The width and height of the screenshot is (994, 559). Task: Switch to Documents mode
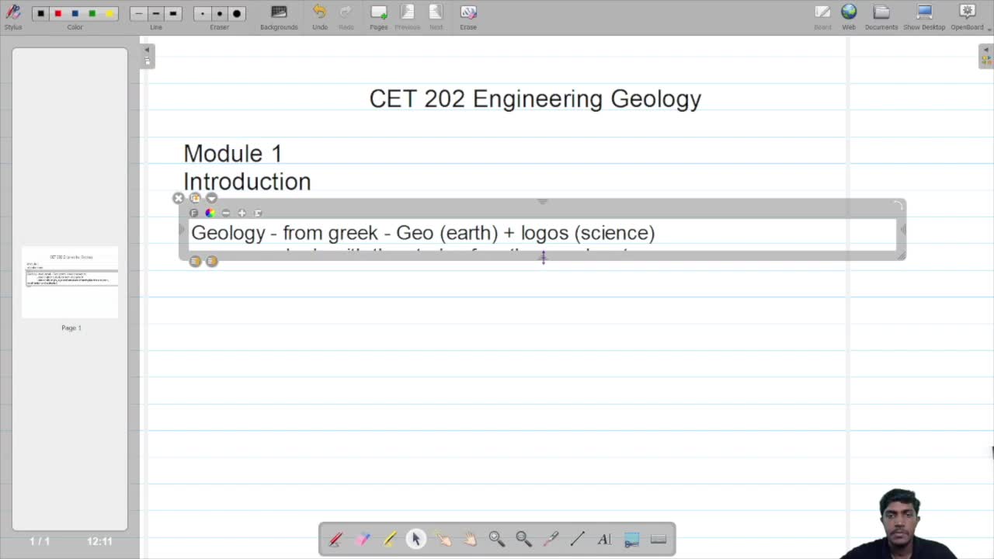[881, 16]
